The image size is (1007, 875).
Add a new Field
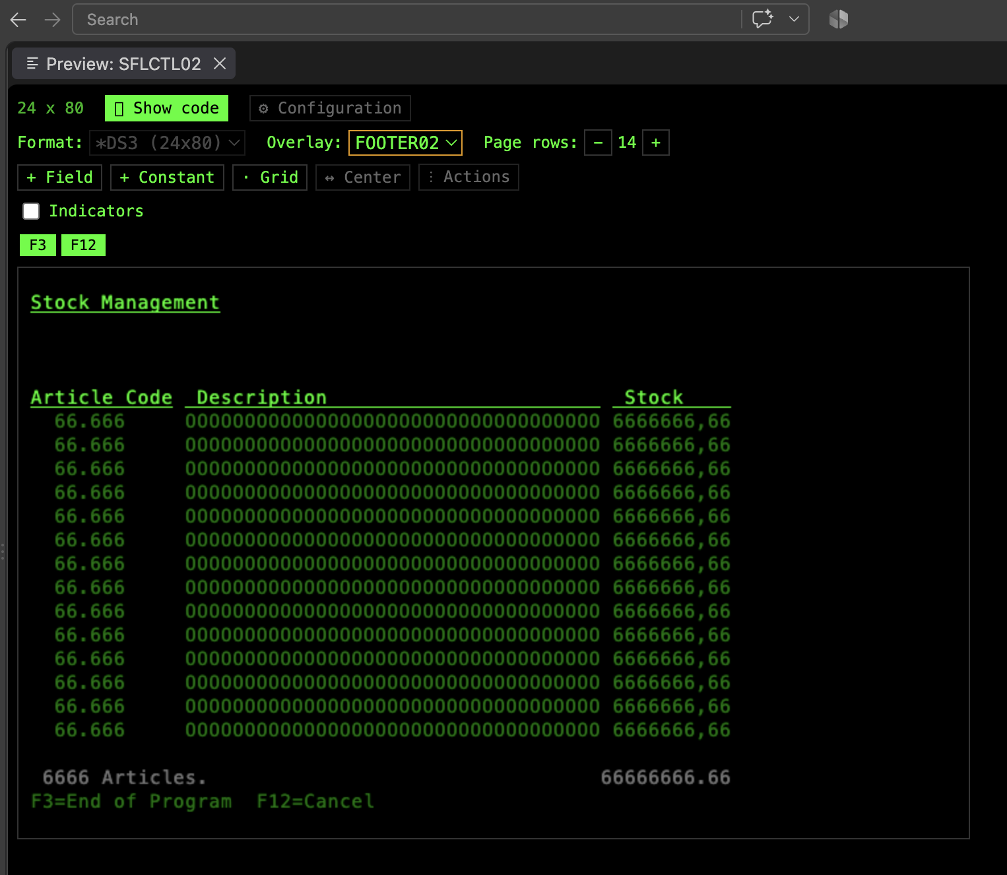pos(59,177)
